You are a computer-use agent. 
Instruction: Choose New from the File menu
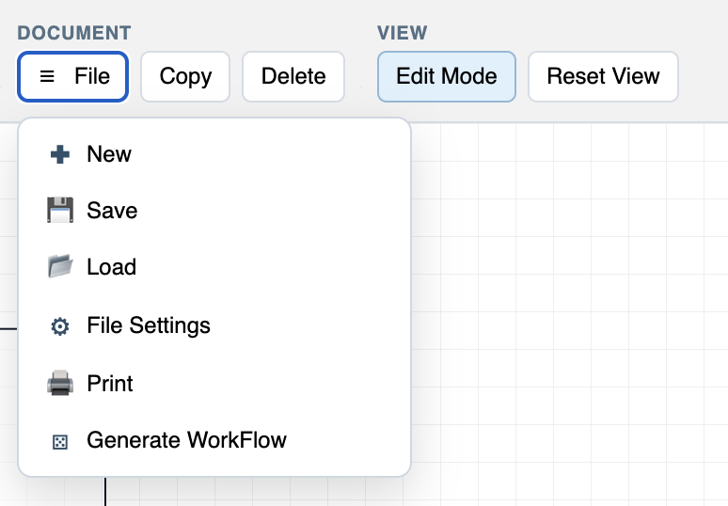coord(214,154)
